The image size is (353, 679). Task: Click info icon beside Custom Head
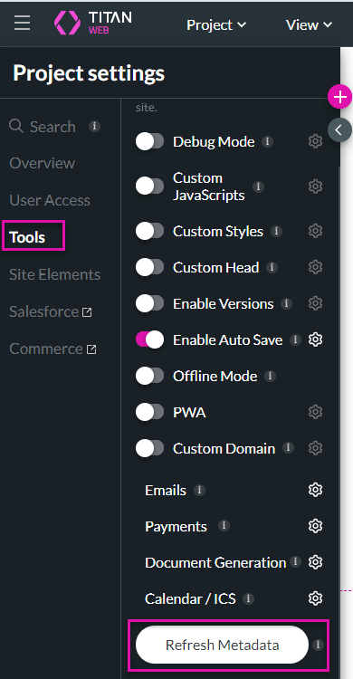pyautogui.click(x=272, y=268)
